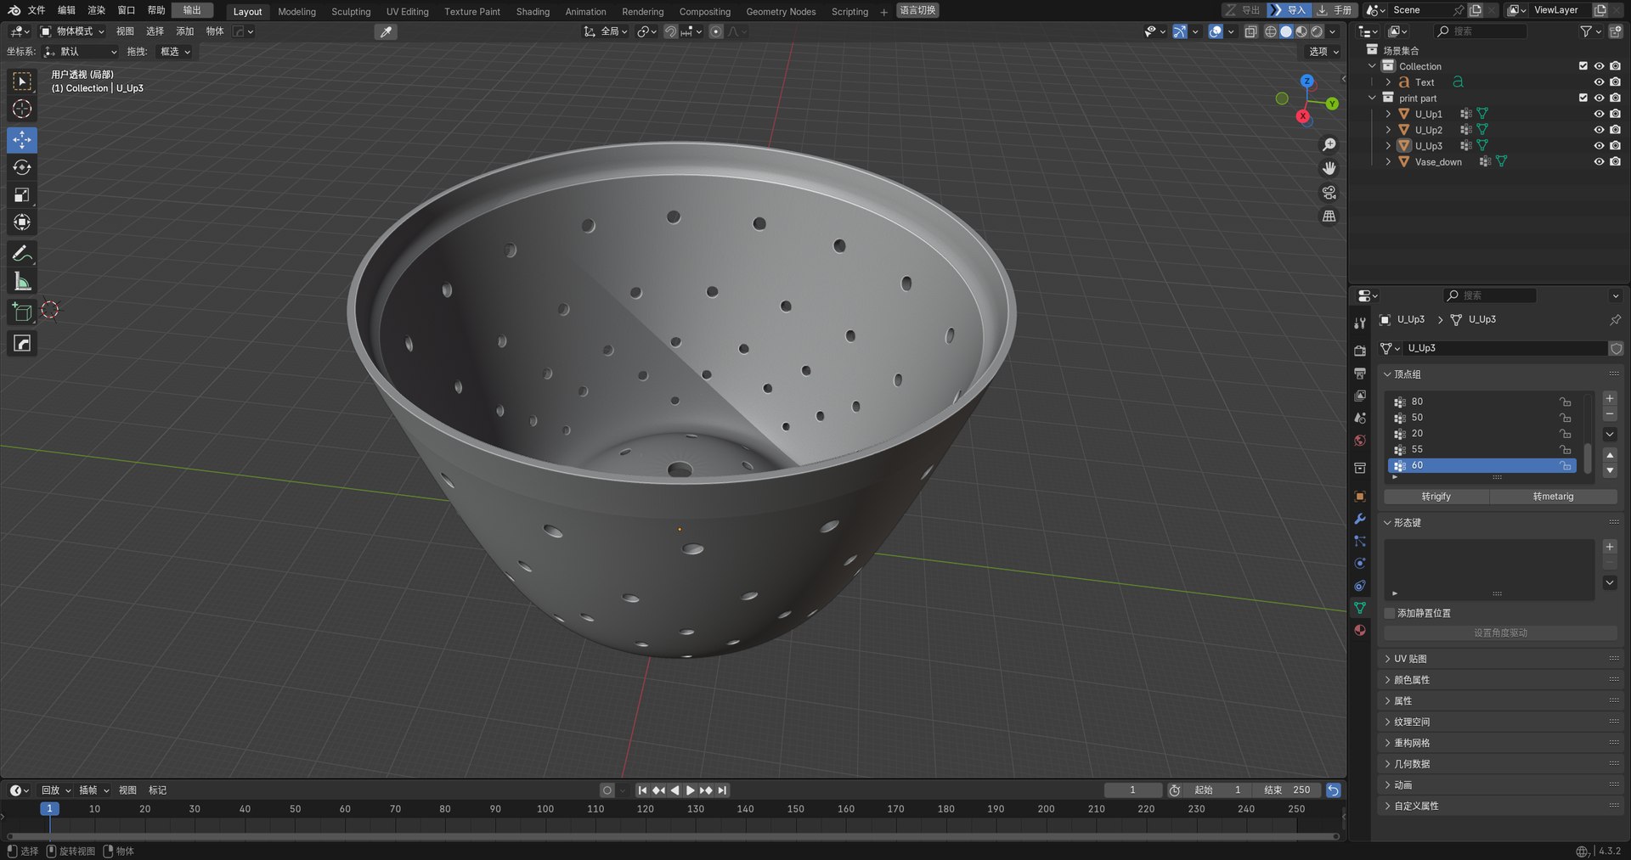1631x860 pixels.
Task: Click the pan view hand icon
Action: [x=1329, y=169]
